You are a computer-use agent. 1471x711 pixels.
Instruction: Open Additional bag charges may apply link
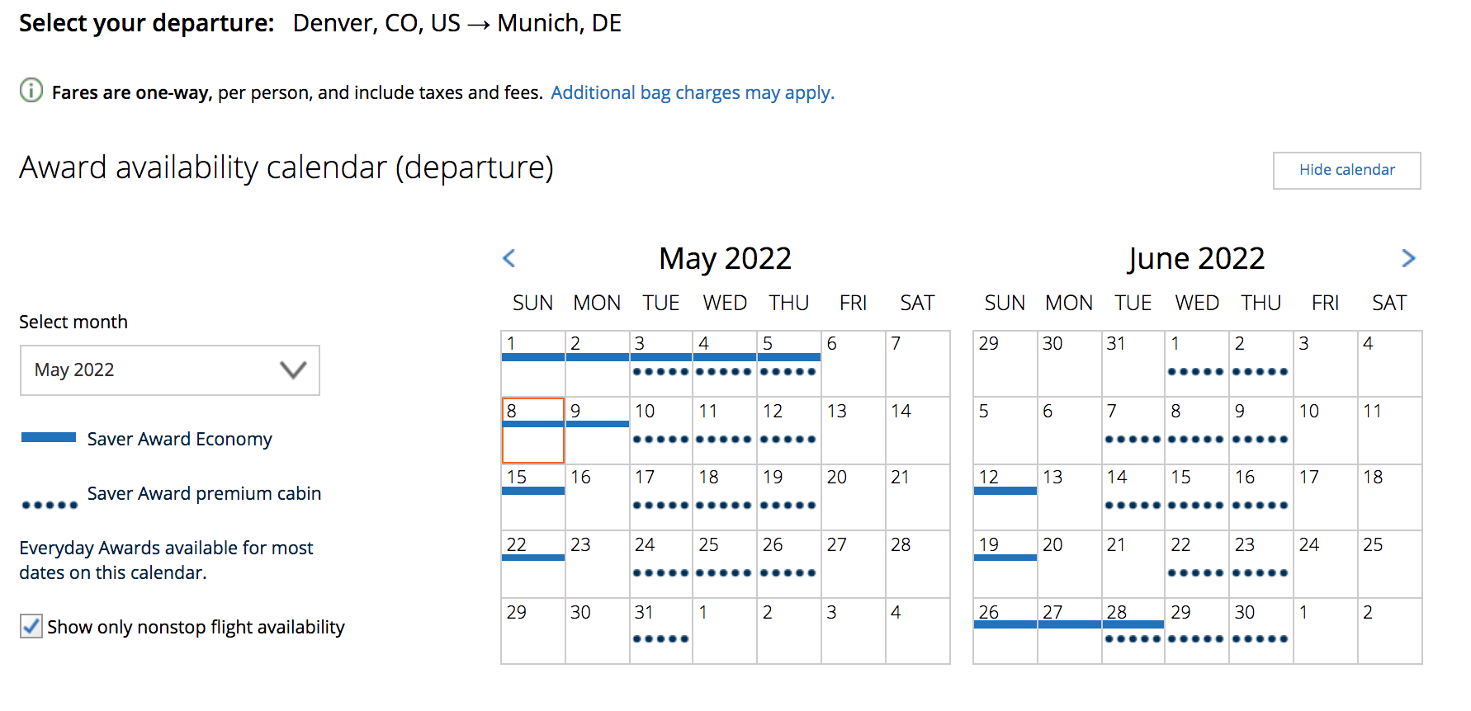(x=692, y=92)
